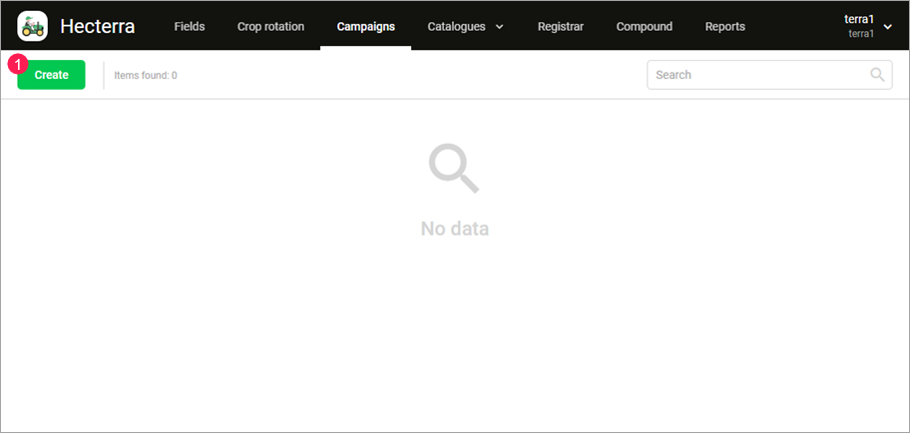Select the Campaigns tab
This screenshot has height=433, width=910.
pos(365,26)
